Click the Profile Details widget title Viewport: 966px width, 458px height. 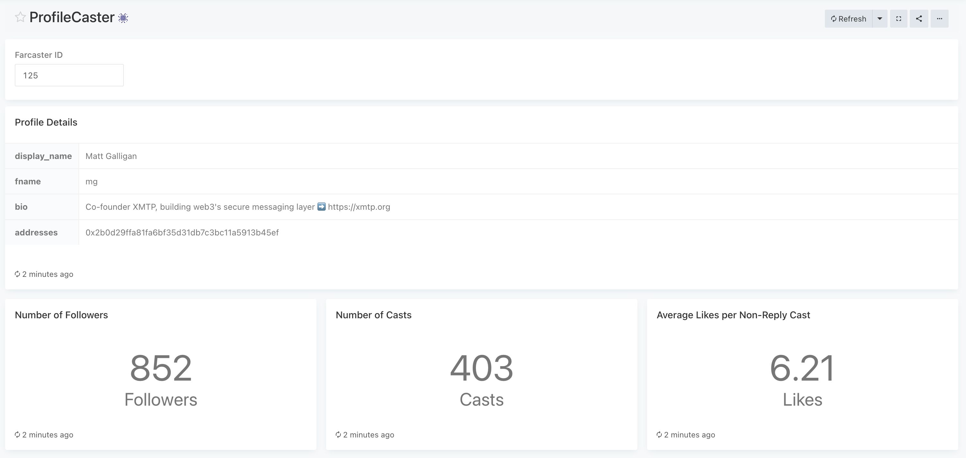(x=46, y=122)
